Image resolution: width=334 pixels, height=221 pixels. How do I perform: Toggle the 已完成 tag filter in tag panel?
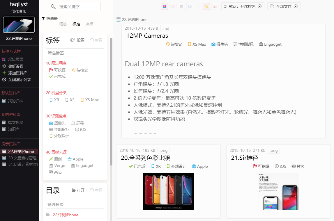tap(57, 76)
